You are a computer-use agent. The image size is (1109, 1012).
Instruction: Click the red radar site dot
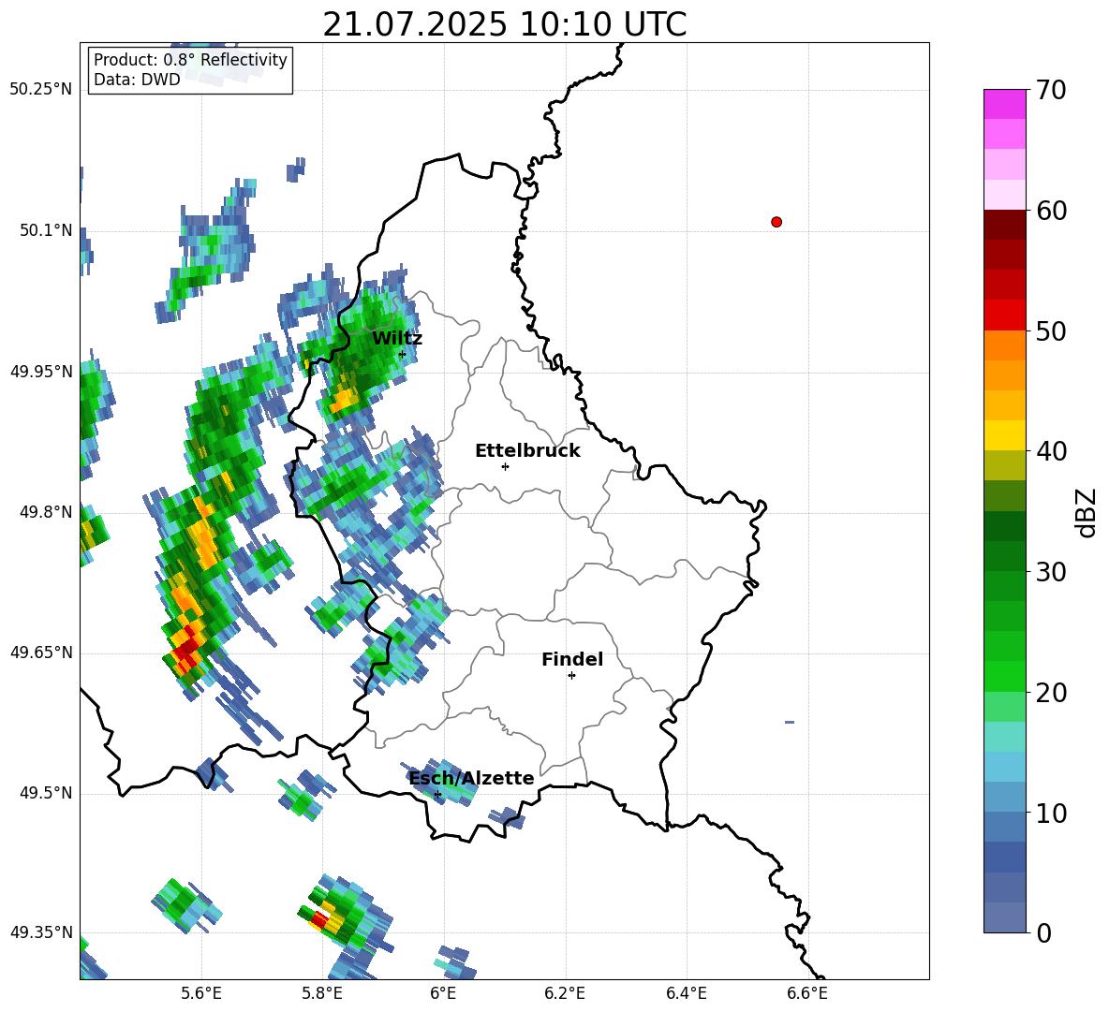(x=776, y=222)
